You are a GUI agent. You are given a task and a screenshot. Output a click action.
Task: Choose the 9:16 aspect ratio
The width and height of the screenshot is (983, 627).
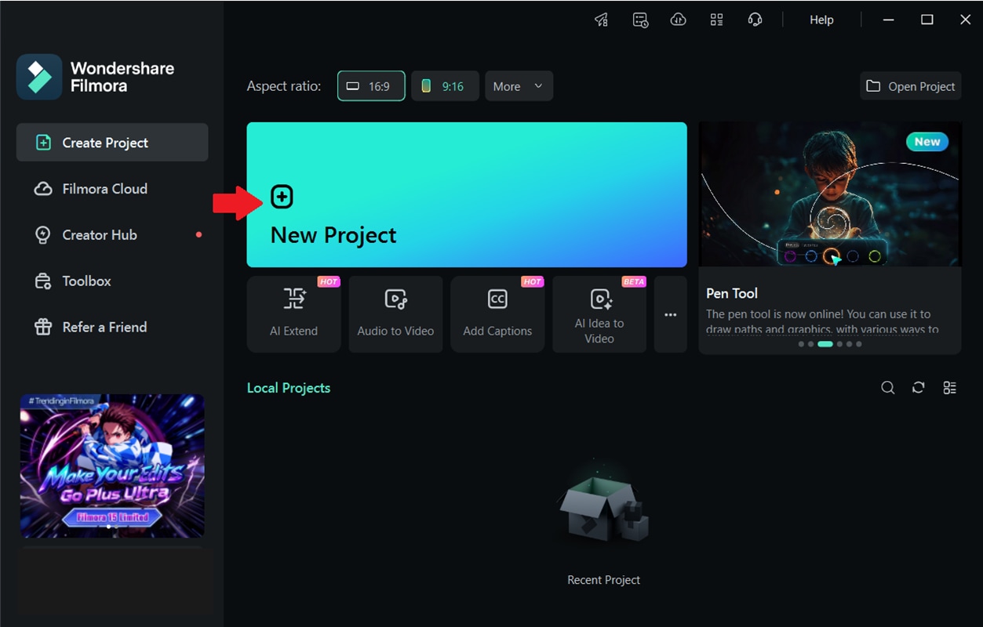pyautogui.click(x=445, y=86)
